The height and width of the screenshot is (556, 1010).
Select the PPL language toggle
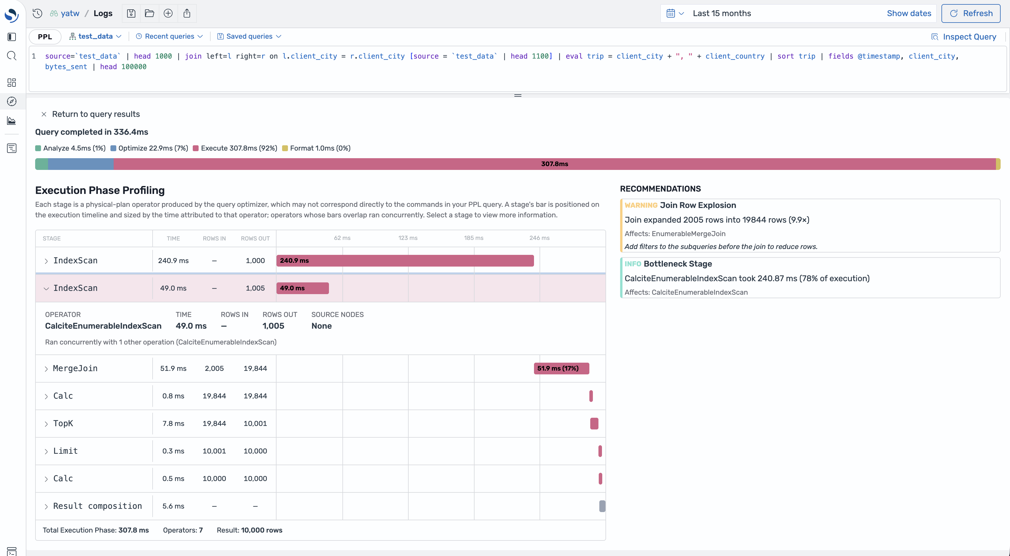click(45, 36)
